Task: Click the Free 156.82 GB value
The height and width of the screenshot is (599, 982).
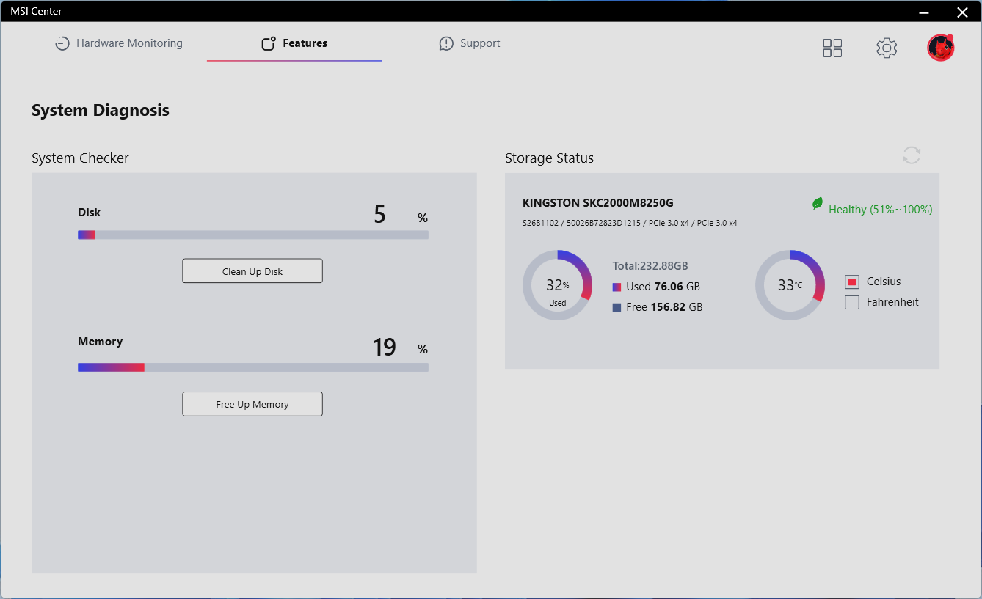Action: click(x=665, y=307)
